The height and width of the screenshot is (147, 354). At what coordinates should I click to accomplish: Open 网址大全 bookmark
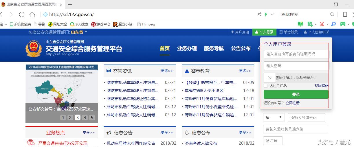click(58, 24)
